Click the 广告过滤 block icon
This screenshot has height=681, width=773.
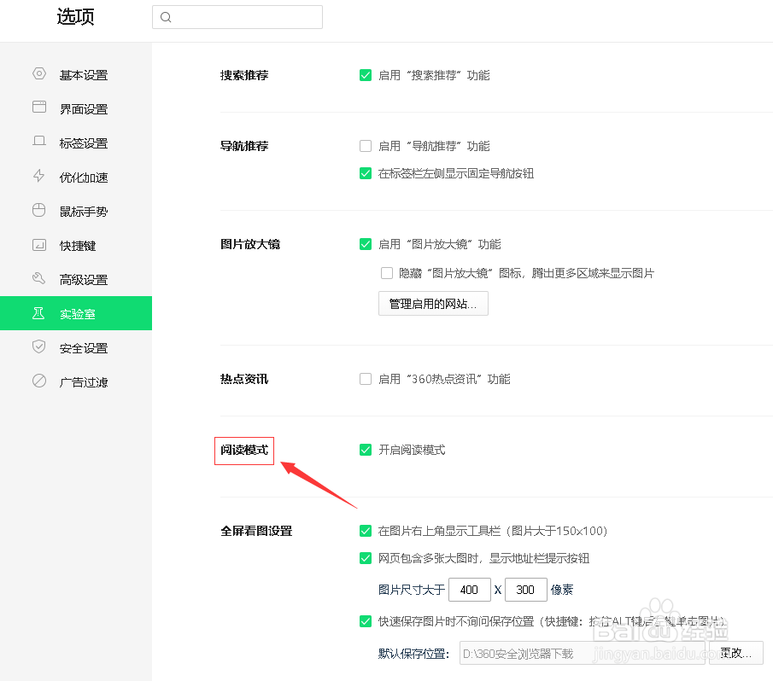click(38, 381)
